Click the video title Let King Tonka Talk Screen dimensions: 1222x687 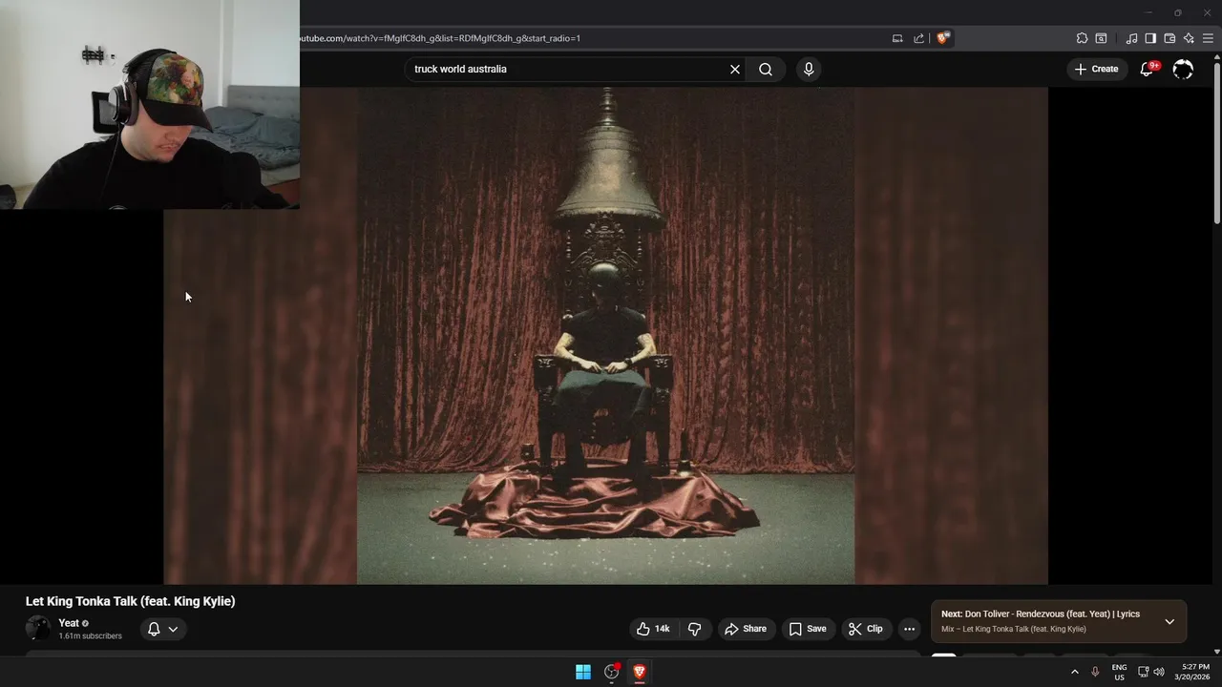130,601
